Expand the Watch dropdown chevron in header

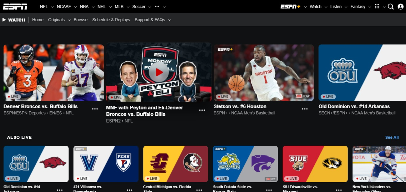point(325,7)
